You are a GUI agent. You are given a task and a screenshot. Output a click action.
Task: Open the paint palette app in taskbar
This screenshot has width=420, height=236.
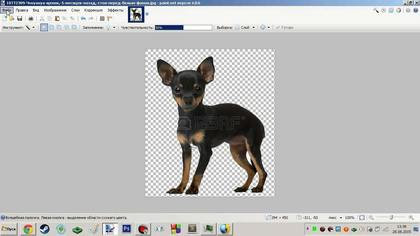click(x=94, y=229)
